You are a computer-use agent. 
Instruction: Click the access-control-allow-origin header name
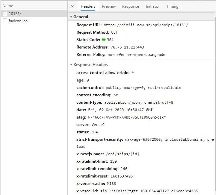pyautogui.click(x=103, y=73)
